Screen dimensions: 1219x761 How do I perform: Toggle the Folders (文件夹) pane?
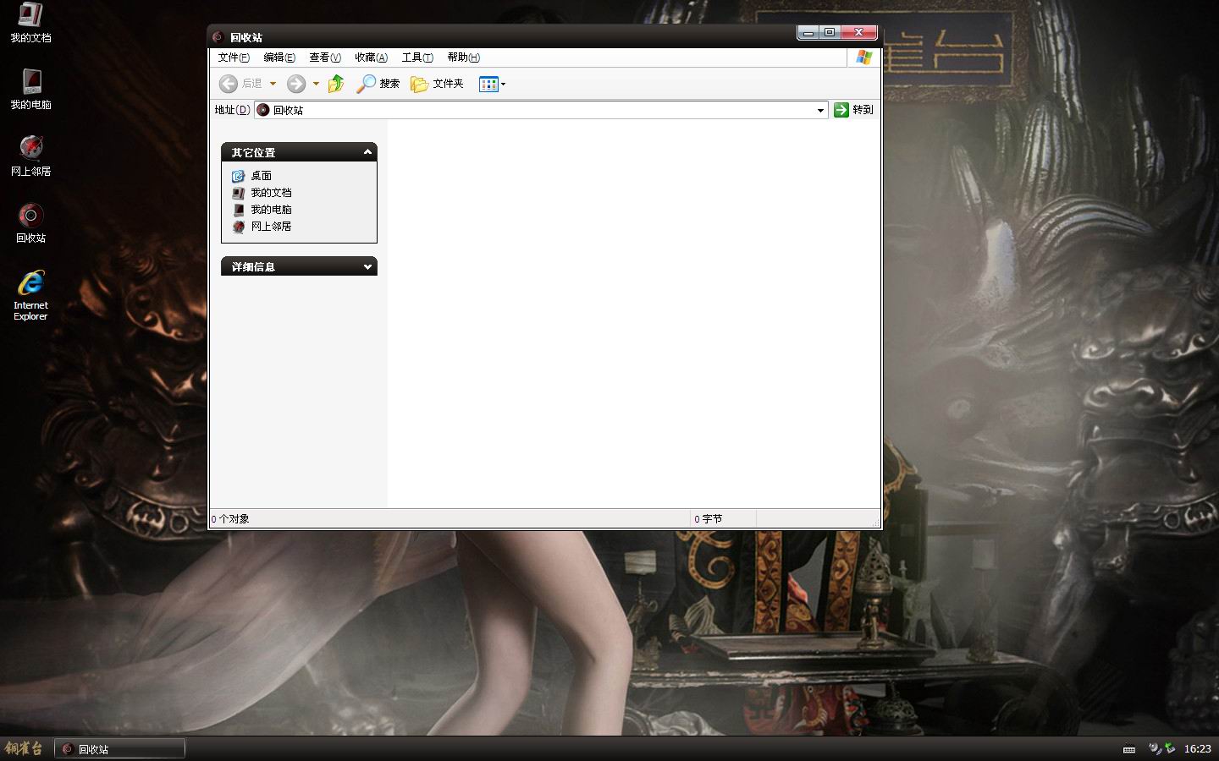pyautogui.click(x=437, y=84)
